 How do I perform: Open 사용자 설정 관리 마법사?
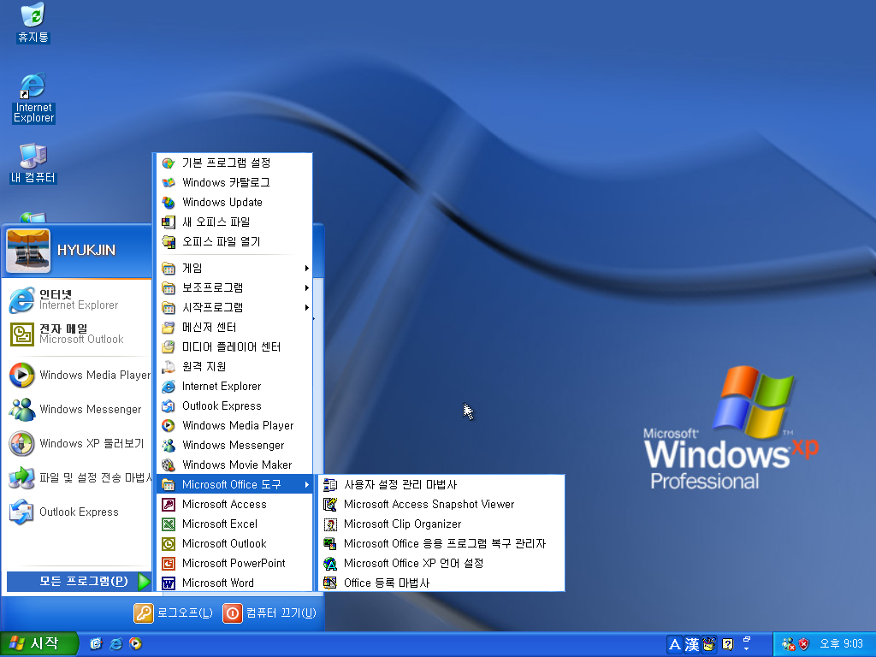point(441,484)
